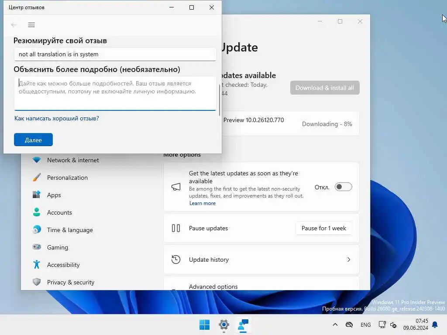Click the megaphone icon for latest updates
Viewport: 447px width, 335px height.
click(176, 187)
